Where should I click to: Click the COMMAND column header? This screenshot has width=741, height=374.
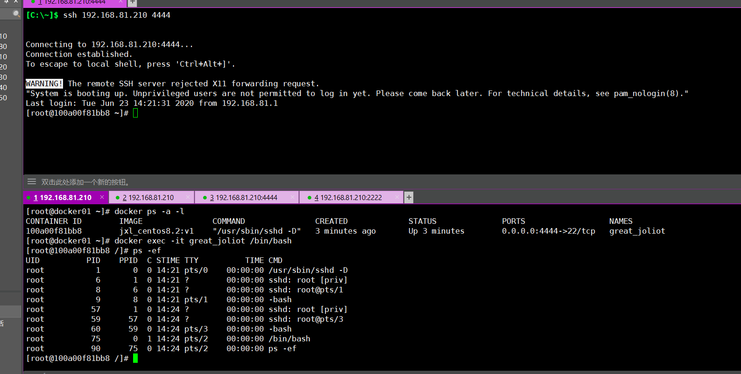click(229, 221)
